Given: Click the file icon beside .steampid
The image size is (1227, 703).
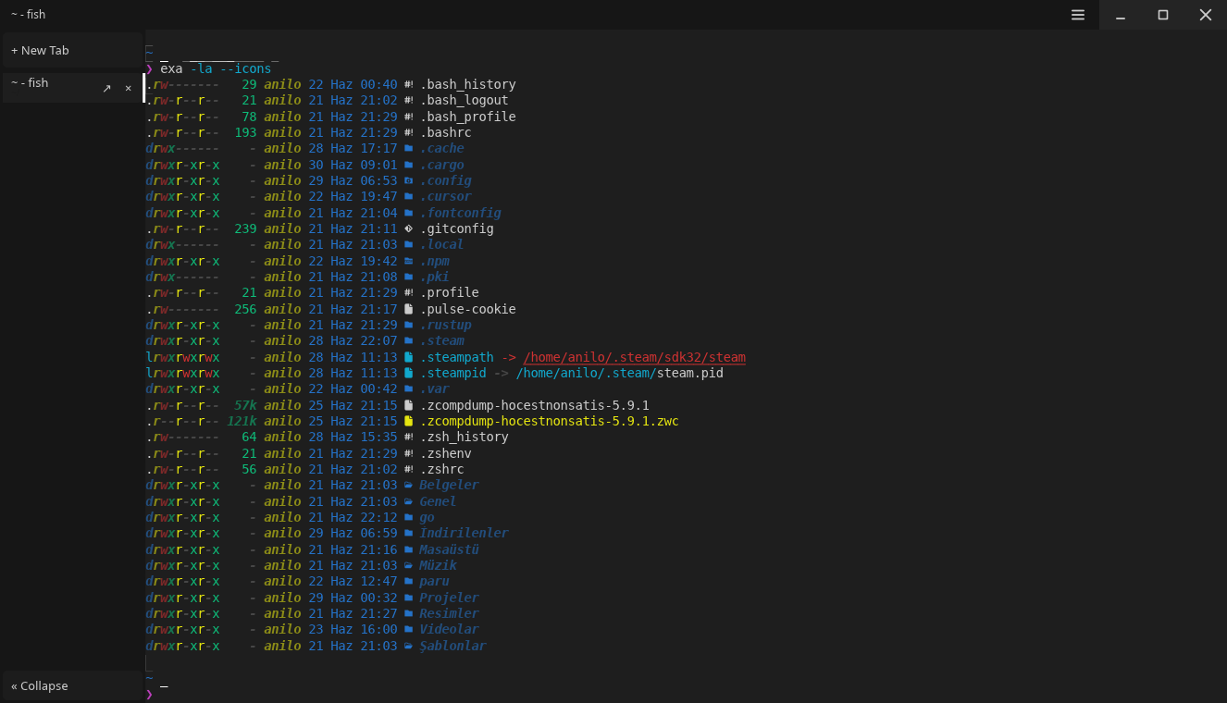Looking at the screenshot, I should pyautogui.click(x=408, y=373).
